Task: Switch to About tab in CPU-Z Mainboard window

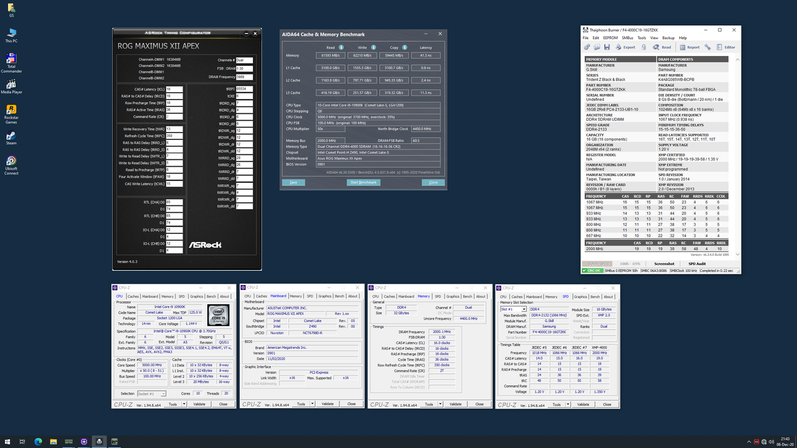Action: (353, 296)
